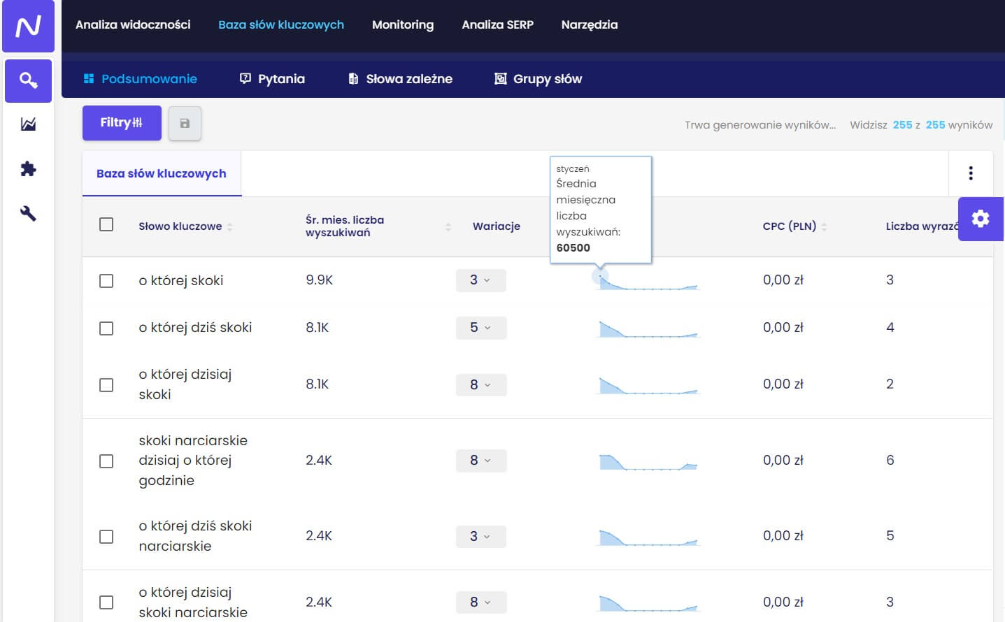Click the purple N logo
Viewport: 1005px width, 622px height.
(x=28, y=27)
